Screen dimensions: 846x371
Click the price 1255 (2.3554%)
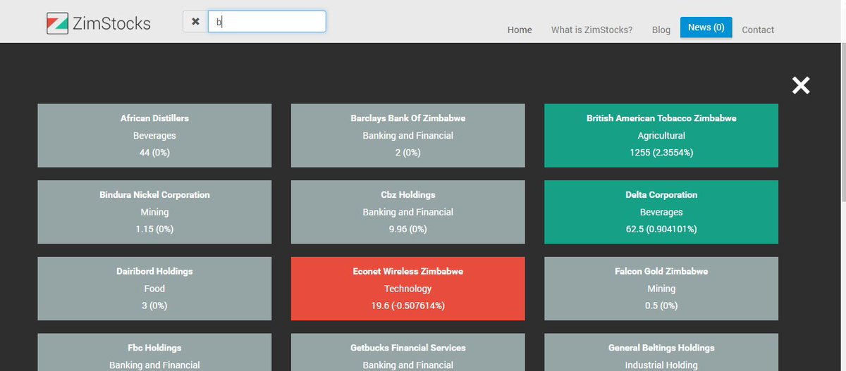pyautogui.click(x=661, y=153)
